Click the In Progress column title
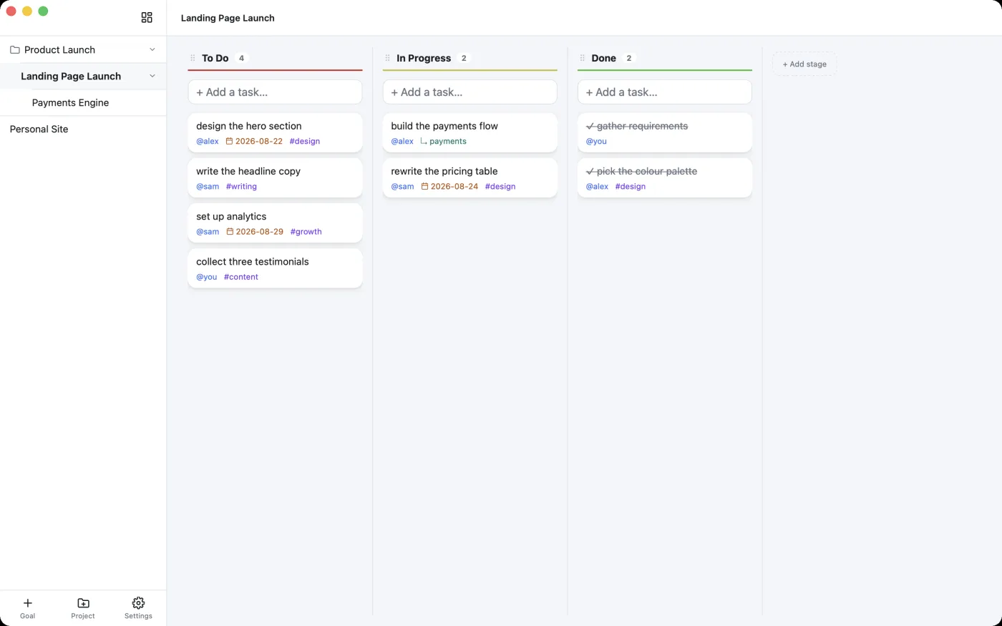1002x626 pixels. pyautogui.click(x=424, y=58)
